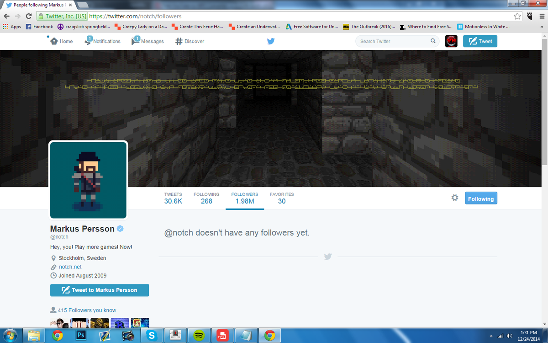
Task: Click the search magnifier icon
Action: [x=433, y=41]
